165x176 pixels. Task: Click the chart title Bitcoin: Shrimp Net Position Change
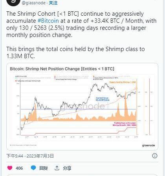tap(62, 69)
